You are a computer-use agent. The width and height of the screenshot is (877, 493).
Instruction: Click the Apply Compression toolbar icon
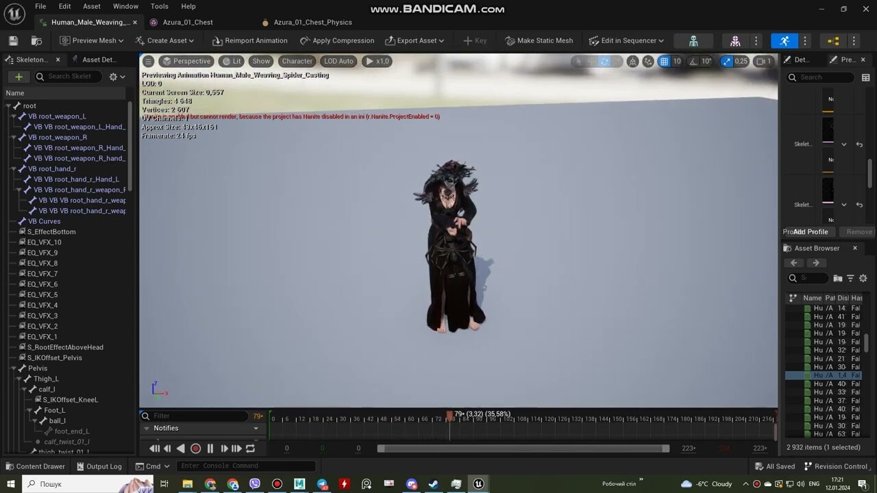(306, 40)
